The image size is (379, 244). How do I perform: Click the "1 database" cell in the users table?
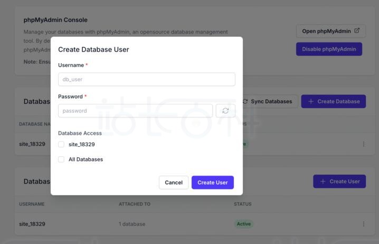coord(132,224)
